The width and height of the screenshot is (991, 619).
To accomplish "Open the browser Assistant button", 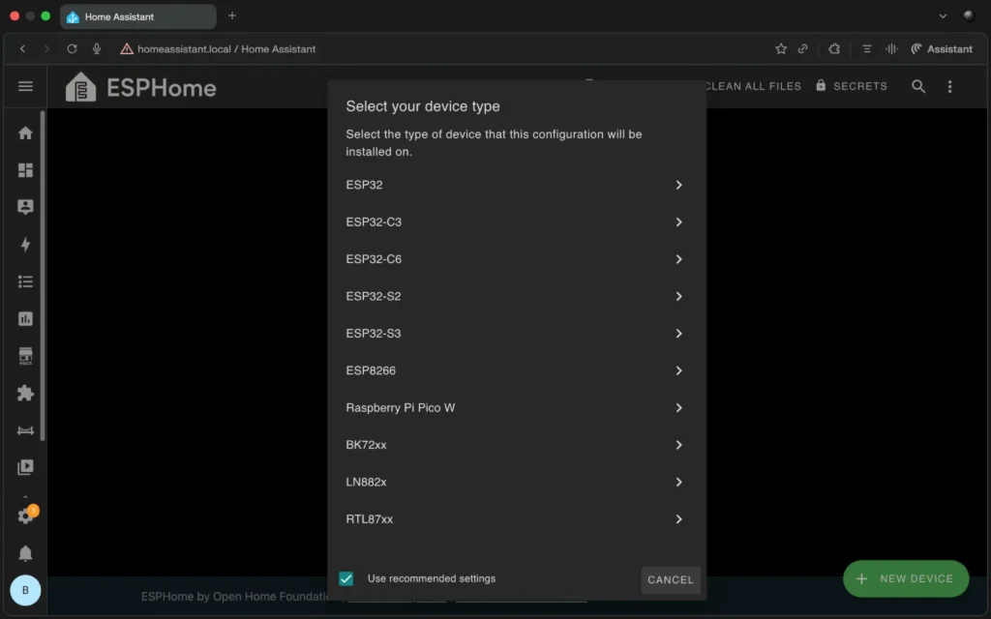I will click(x=942, y=48).
